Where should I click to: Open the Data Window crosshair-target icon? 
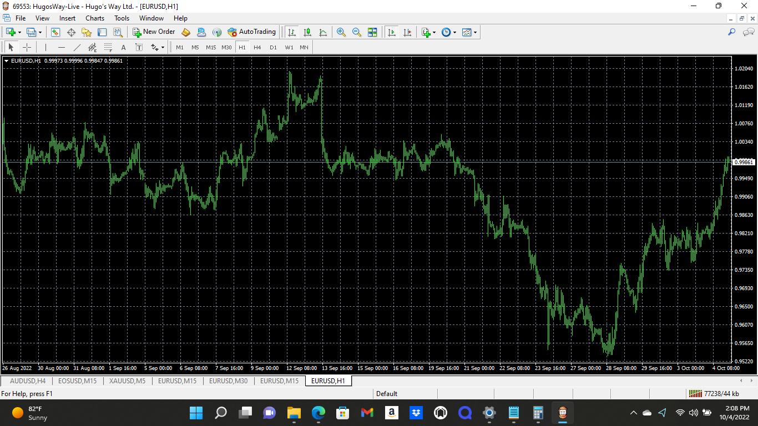[71, 32]
